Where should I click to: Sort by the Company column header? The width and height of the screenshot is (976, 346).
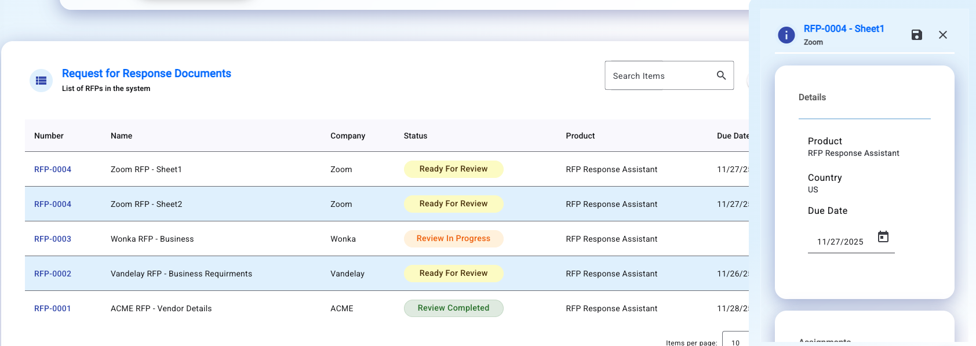348,136
